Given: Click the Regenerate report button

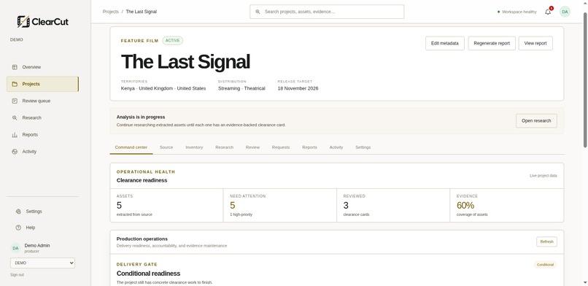Looking at the screenshot, I should pyautogui.click(x=492, y=43).
